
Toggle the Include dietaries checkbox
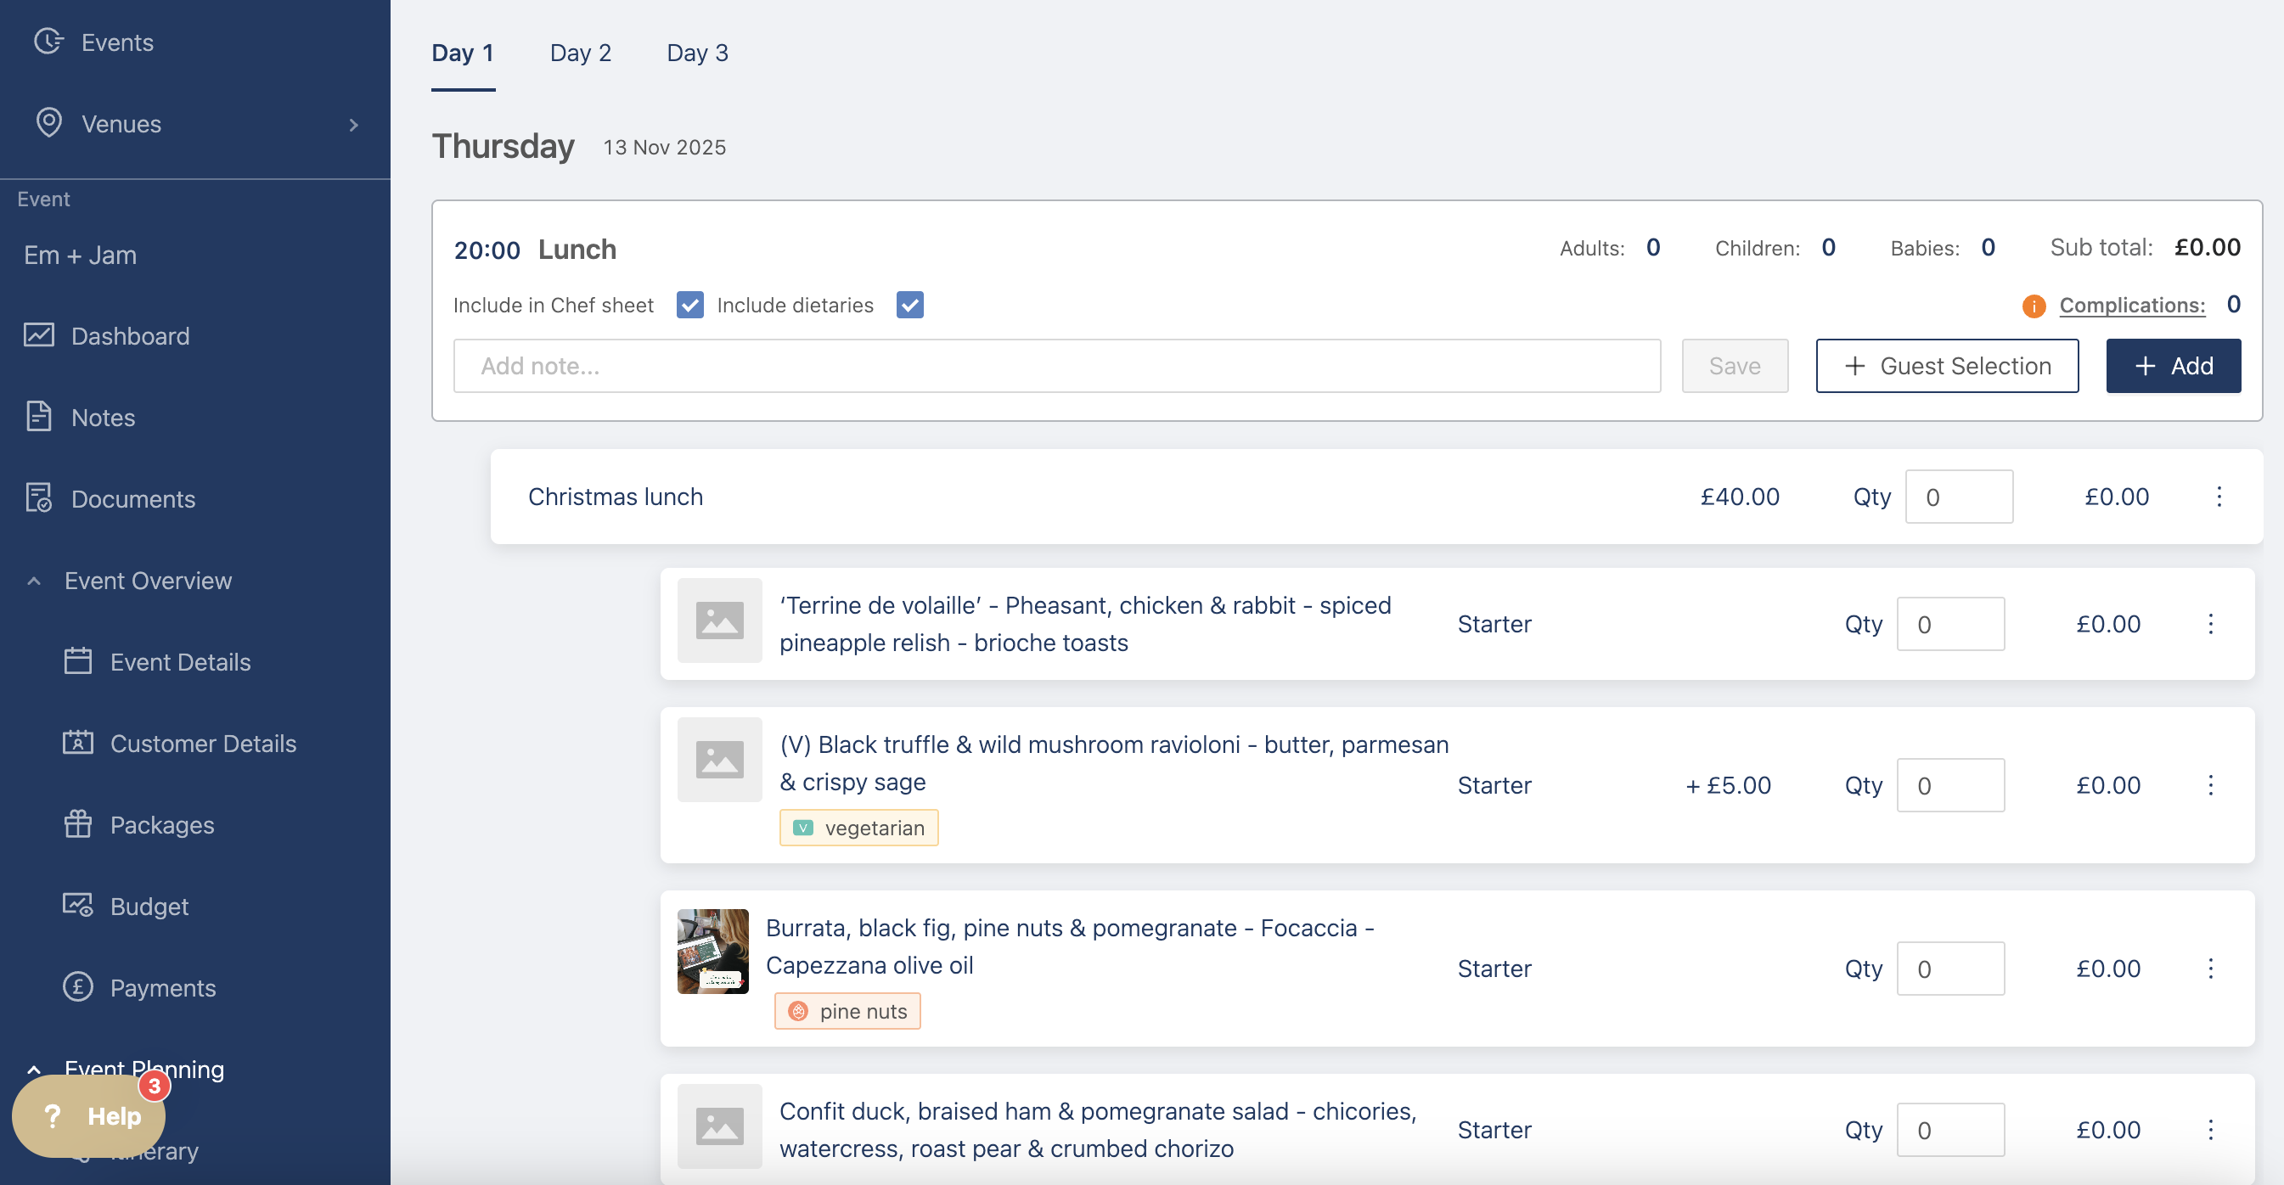pos(909,305)
